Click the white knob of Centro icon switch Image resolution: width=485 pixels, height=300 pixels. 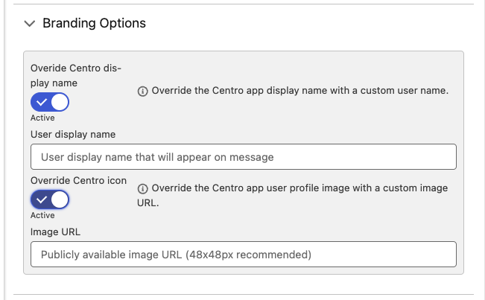(x=60, y=200)
